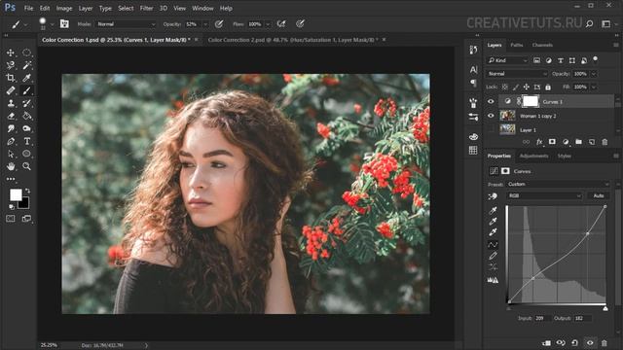Select the Brush tool in the toolbox
Screen dimensions: 623x350
point(26,90)
